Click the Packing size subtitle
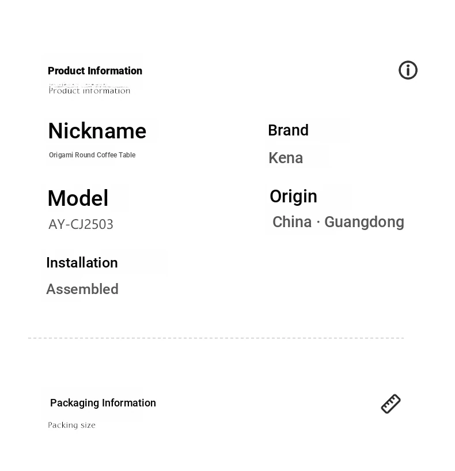Viewport: 455px width, 471px height. pos(72,425)
